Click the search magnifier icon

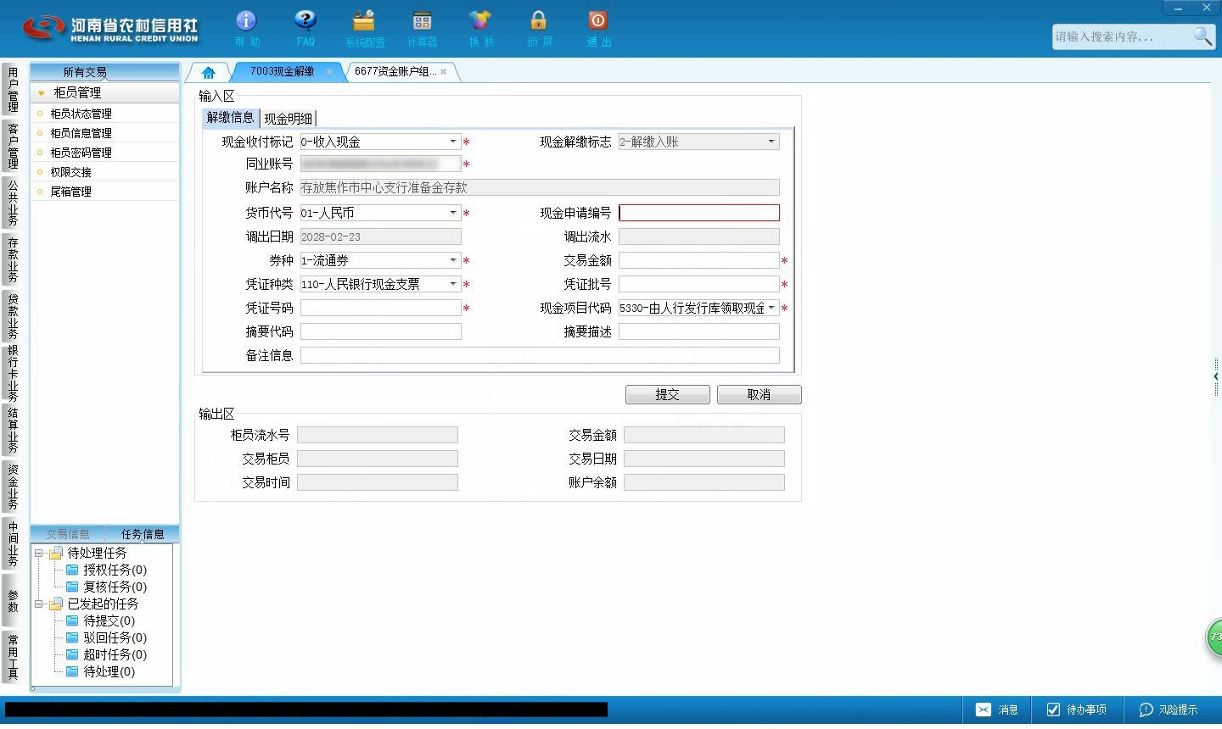1202,36
